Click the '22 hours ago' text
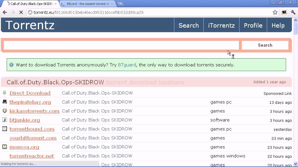Viewport: 298px width, 167px height. click(279, 156)
